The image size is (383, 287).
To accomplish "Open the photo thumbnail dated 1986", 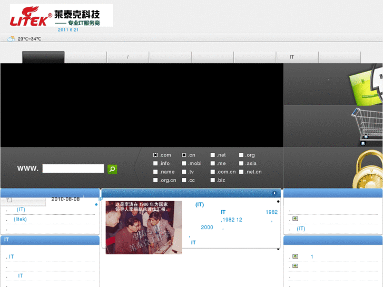I will (x=144, y=227).
